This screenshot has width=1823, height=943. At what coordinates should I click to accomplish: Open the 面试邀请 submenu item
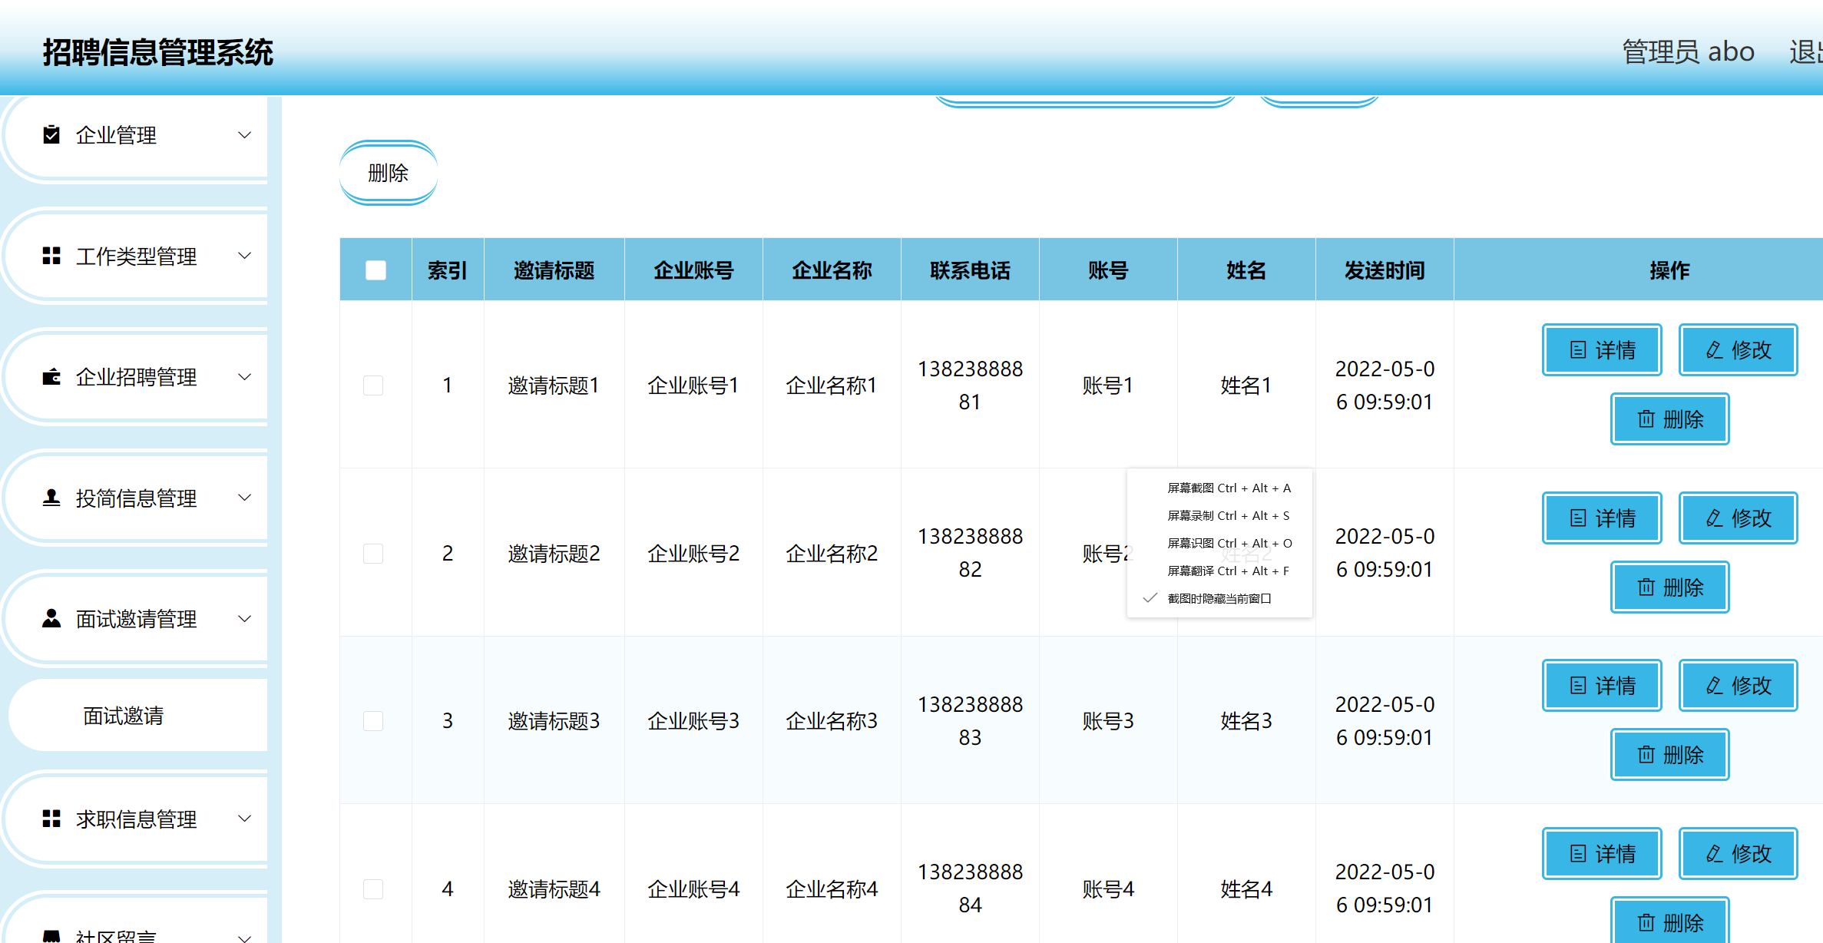pos(124,716)
